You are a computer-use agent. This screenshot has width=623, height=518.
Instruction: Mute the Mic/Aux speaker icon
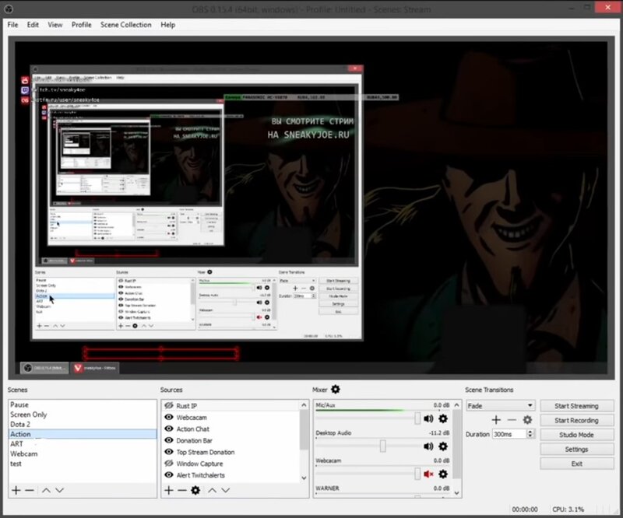click(428, 418)
